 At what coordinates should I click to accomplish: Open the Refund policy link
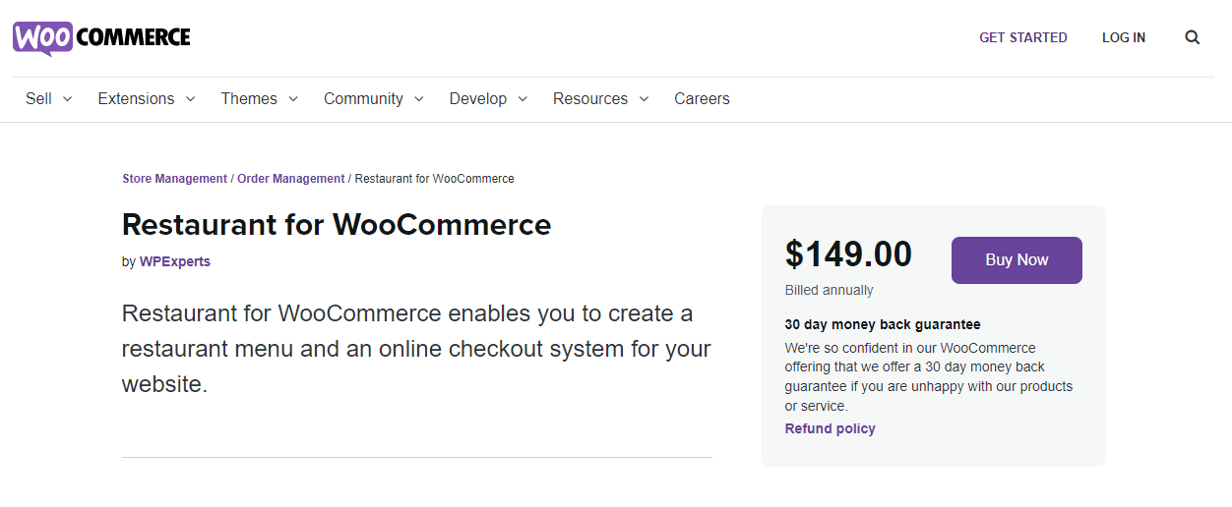[x=830, y=428]
